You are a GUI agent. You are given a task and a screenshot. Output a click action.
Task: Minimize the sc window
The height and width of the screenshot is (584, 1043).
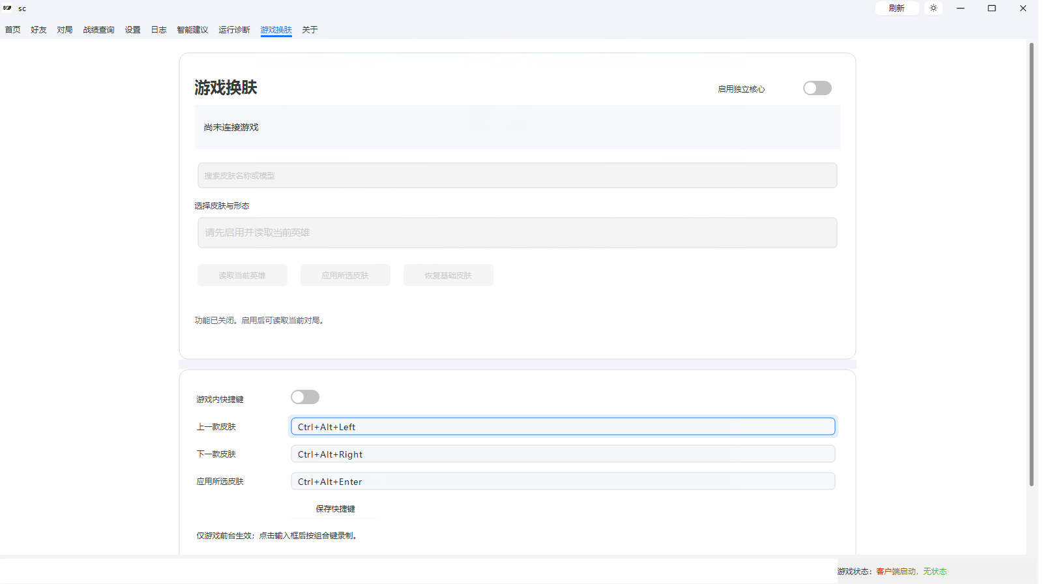point(960,8)
